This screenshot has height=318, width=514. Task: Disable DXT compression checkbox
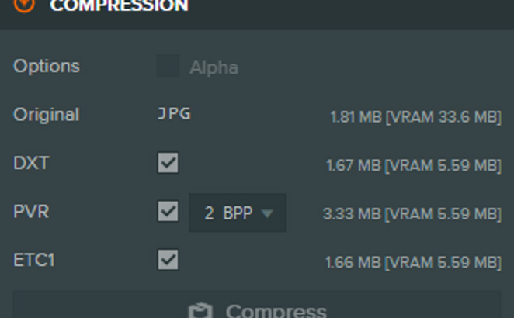pos(168,163)
